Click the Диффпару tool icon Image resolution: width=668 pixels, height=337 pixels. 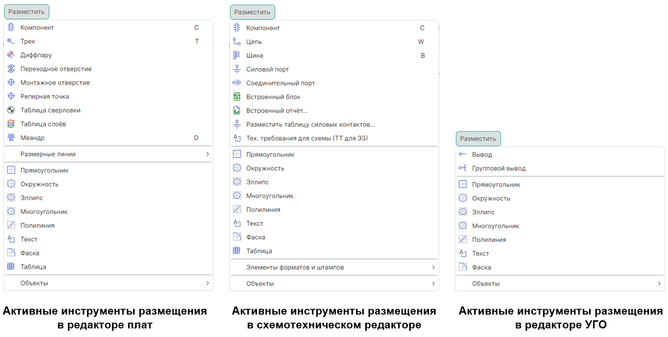click(11, 55)
